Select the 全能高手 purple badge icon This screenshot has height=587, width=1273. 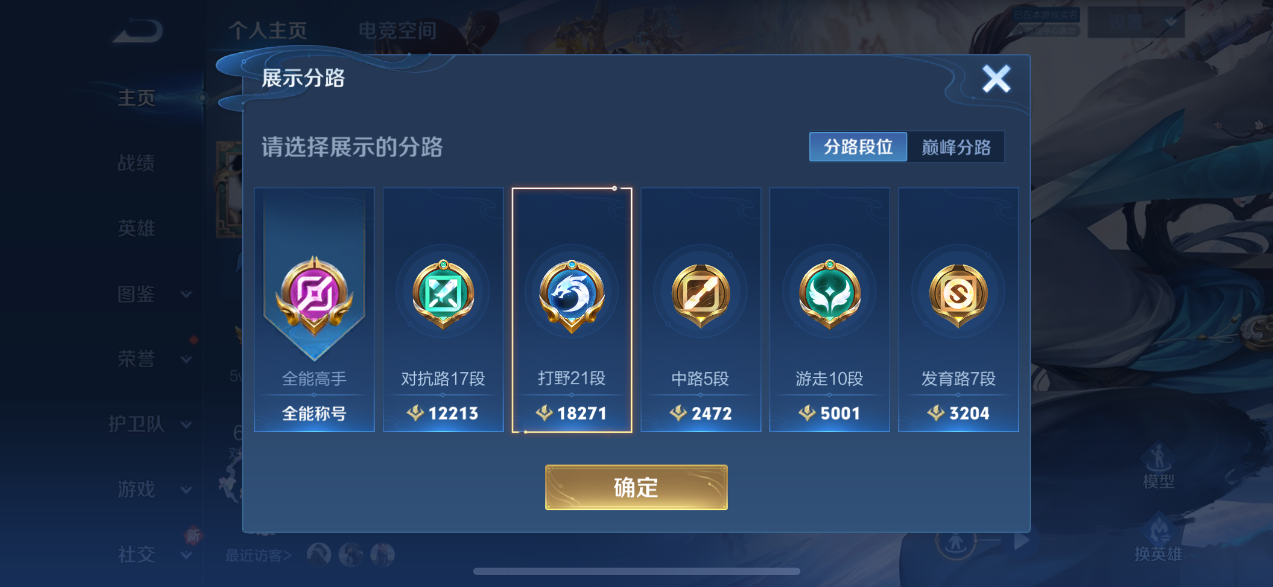(314, 295)
